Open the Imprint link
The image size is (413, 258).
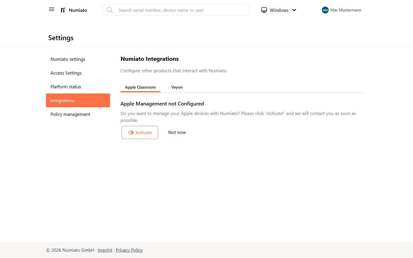point(105,250)
